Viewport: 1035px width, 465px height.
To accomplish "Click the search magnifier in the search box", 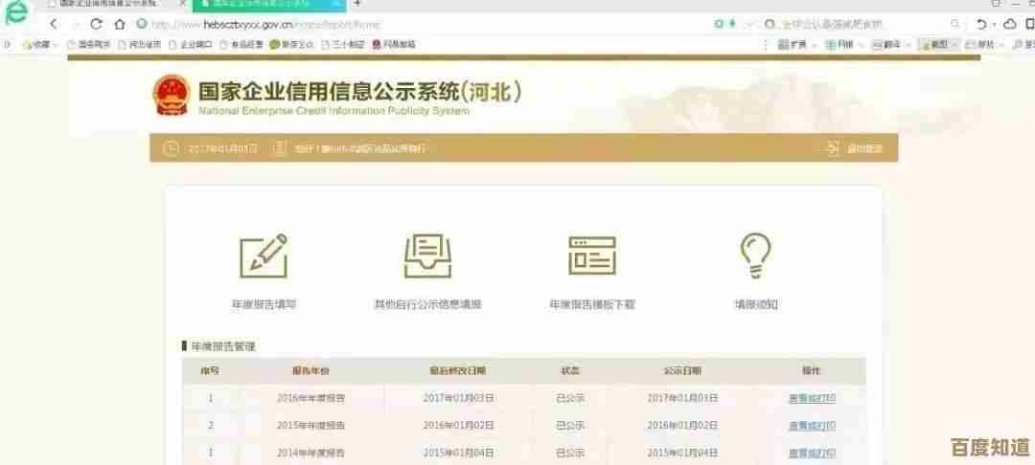I will point(954,24).
